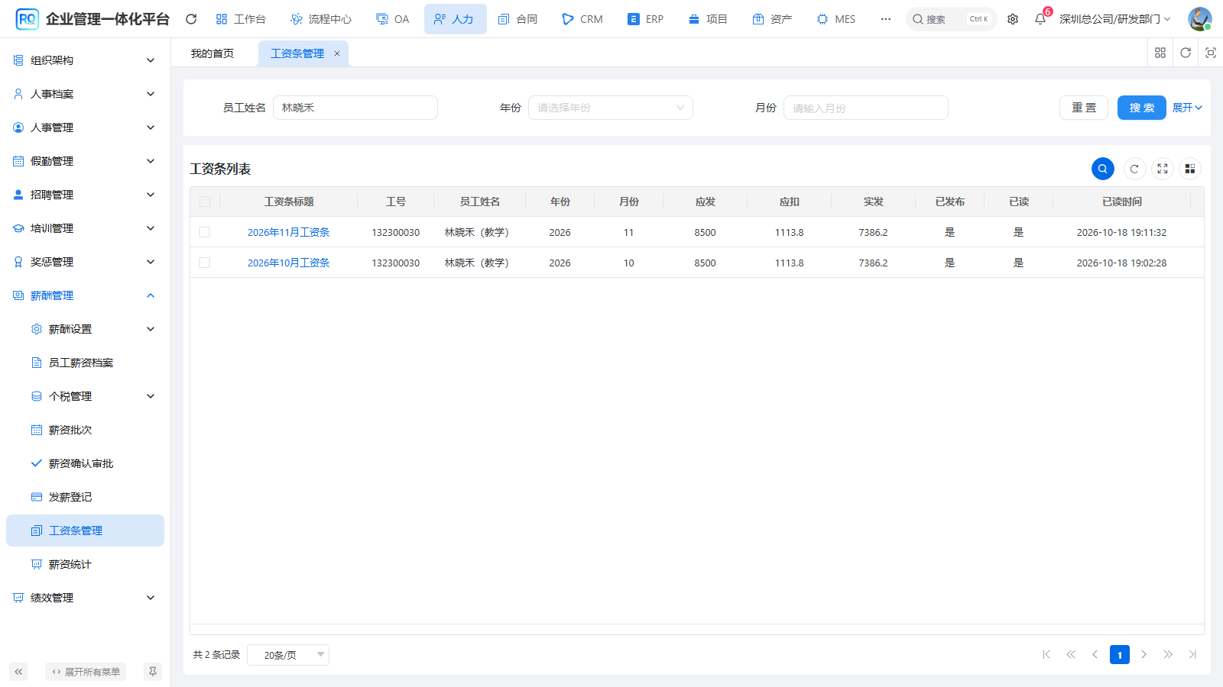This screenshot has width=1223, height=687.
Task: Expand the 假勤管理 menu
Action: click(x=85, y=161)
